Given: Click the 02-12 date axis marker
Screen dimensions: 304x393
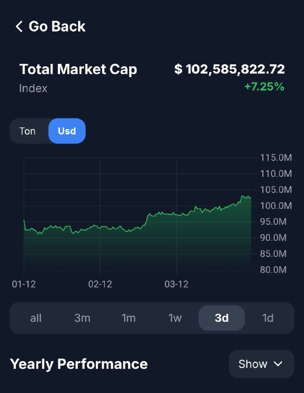Looking at the screenshot, I should (100, 284).
